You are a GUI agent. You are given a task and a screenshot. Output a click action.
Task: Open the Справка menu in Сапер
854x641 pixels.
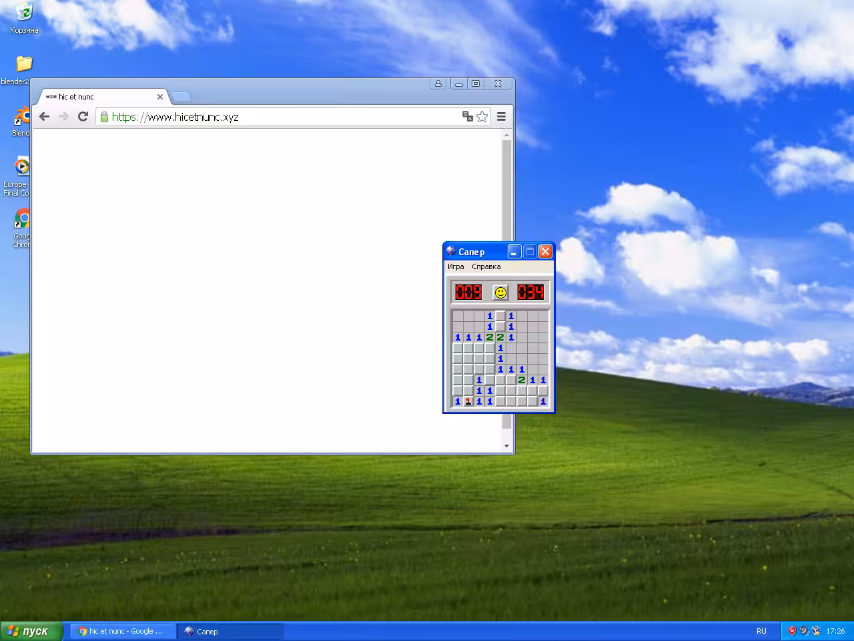coord(486,266)
